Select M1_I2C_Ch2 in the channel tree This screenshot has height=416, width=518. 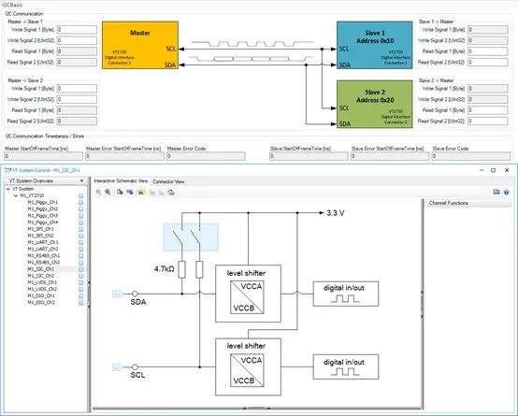(x=40, y=276)
